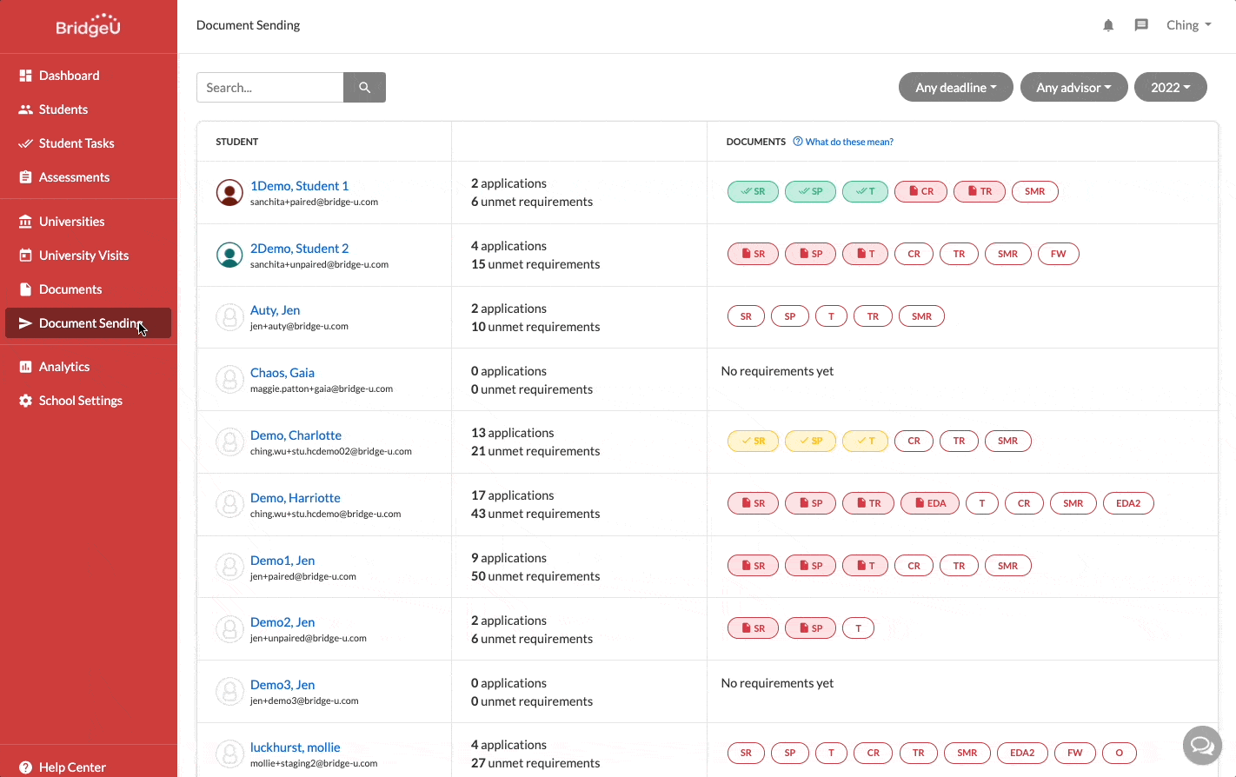This screenshot has height=777, width=1236.
Task: Click the FW badge for 2Demo, Student 2
Action: (1059, 254)
